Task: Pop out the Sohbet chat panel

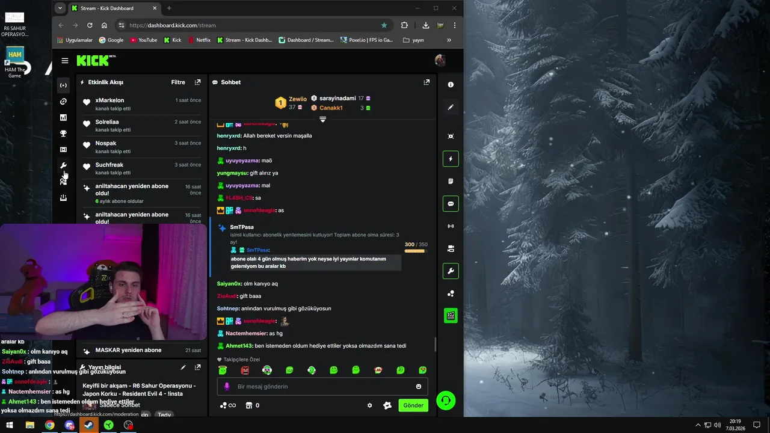Action: [427, 82]
